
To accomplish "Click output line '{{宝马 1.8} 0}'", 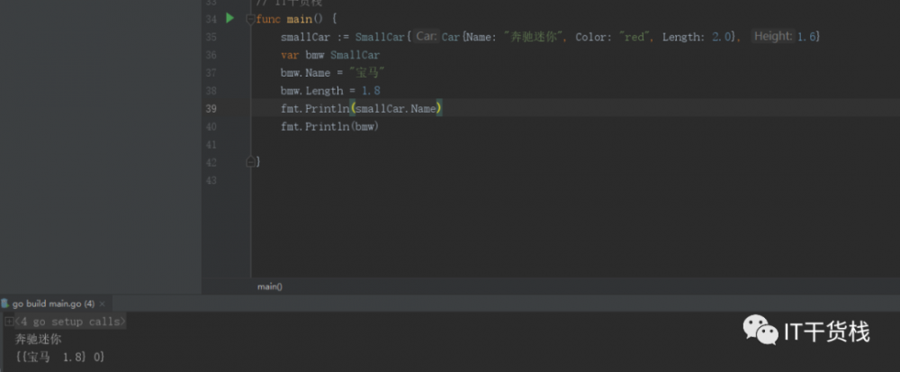I will click(59, 357).
